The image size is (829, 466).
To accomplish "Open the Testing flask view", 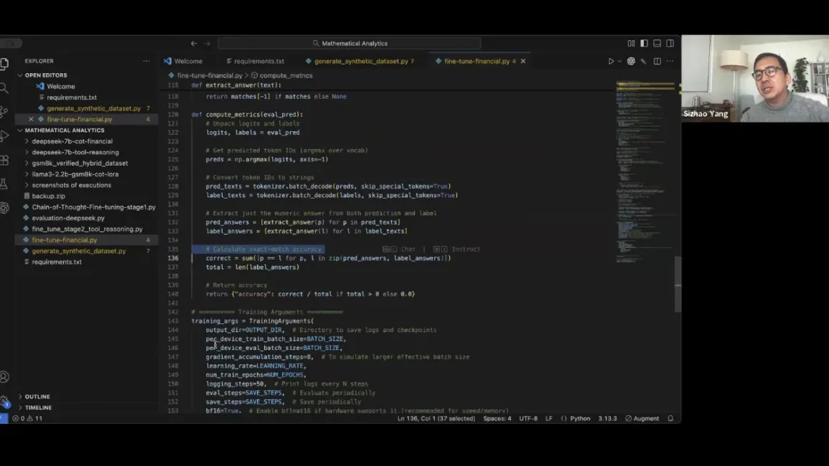I will pos(4,184).
